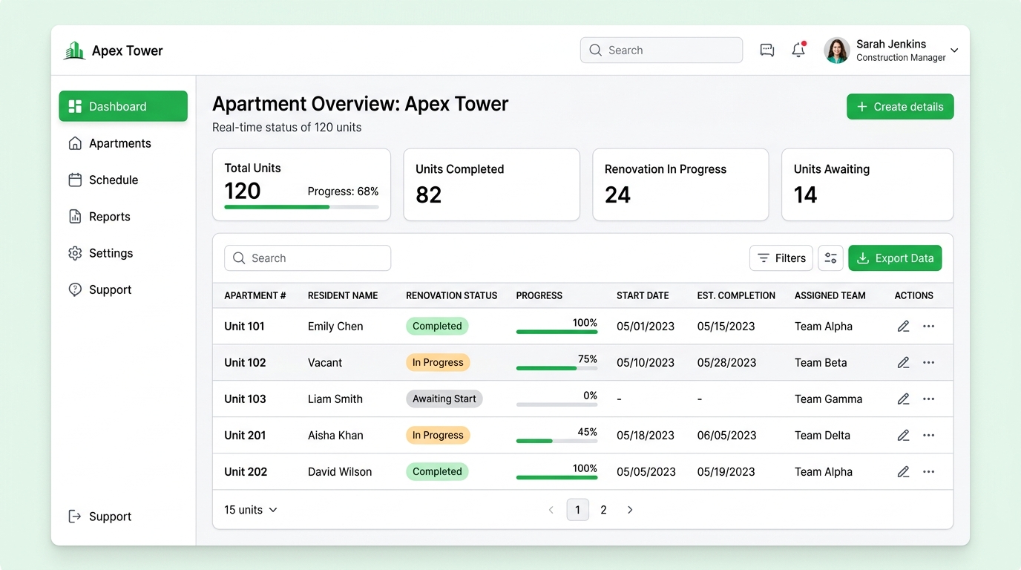Click the Create details button
Screen dimensions: 1021x570
[900, 107]
